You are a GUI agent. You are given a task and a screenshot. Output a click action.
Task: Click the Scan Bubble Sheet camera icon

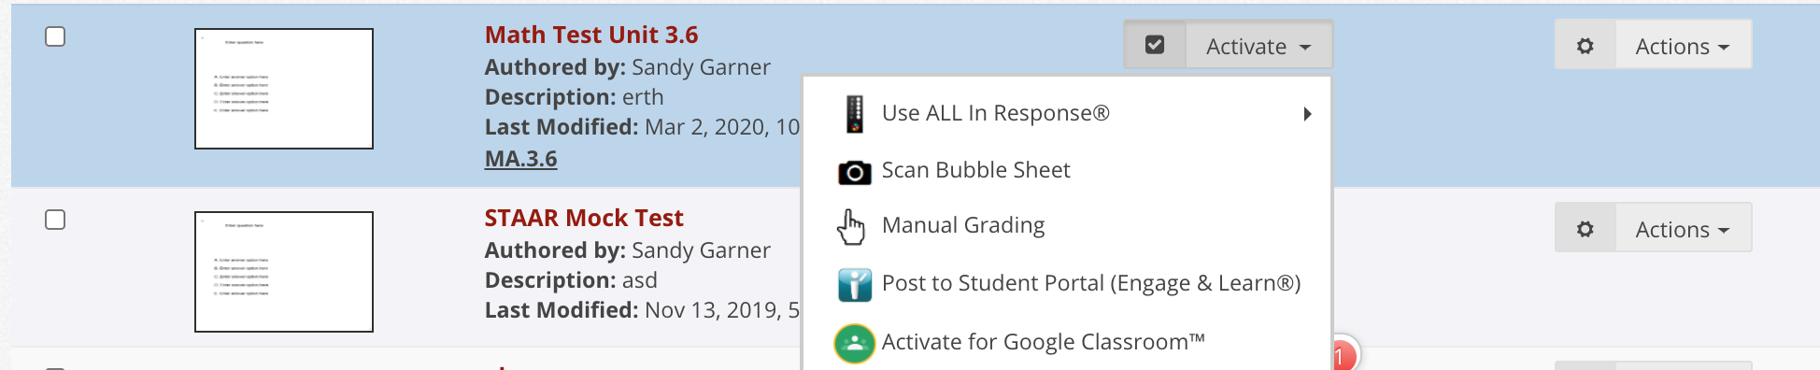[x=854, y=172]
